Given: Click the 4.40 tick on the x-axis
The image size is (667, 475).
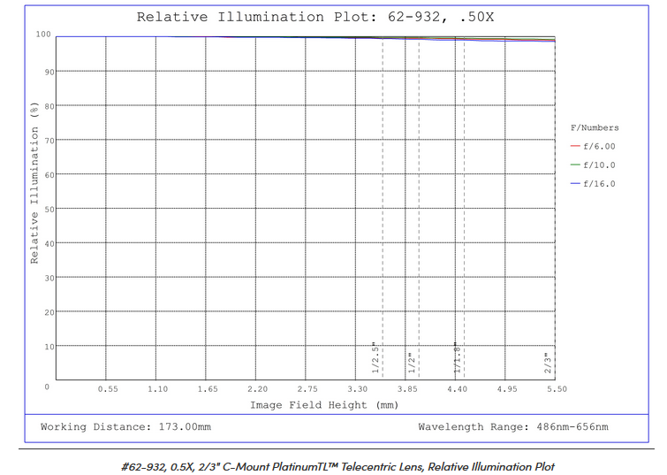Looking at the screenshot, I should click(x=457, y=389).
